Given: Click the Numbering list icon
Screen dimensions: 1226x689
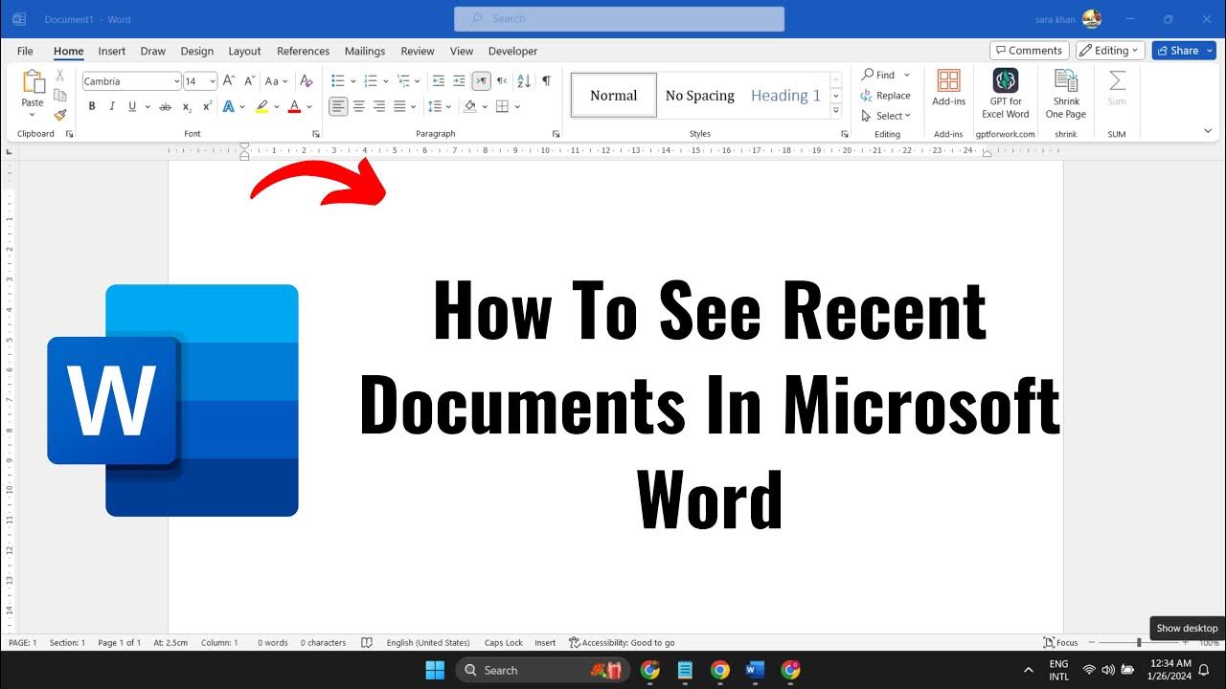Looking at the screenshot, I should [x=371, y=81].
